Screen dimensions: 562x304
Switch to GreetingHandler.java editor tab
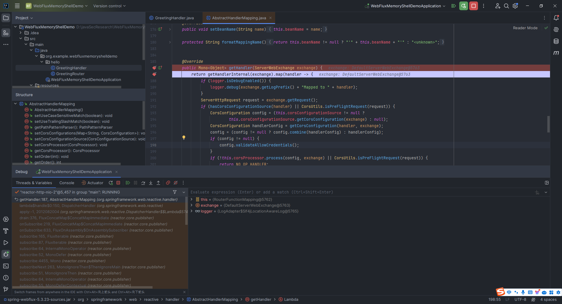point(171,18)
